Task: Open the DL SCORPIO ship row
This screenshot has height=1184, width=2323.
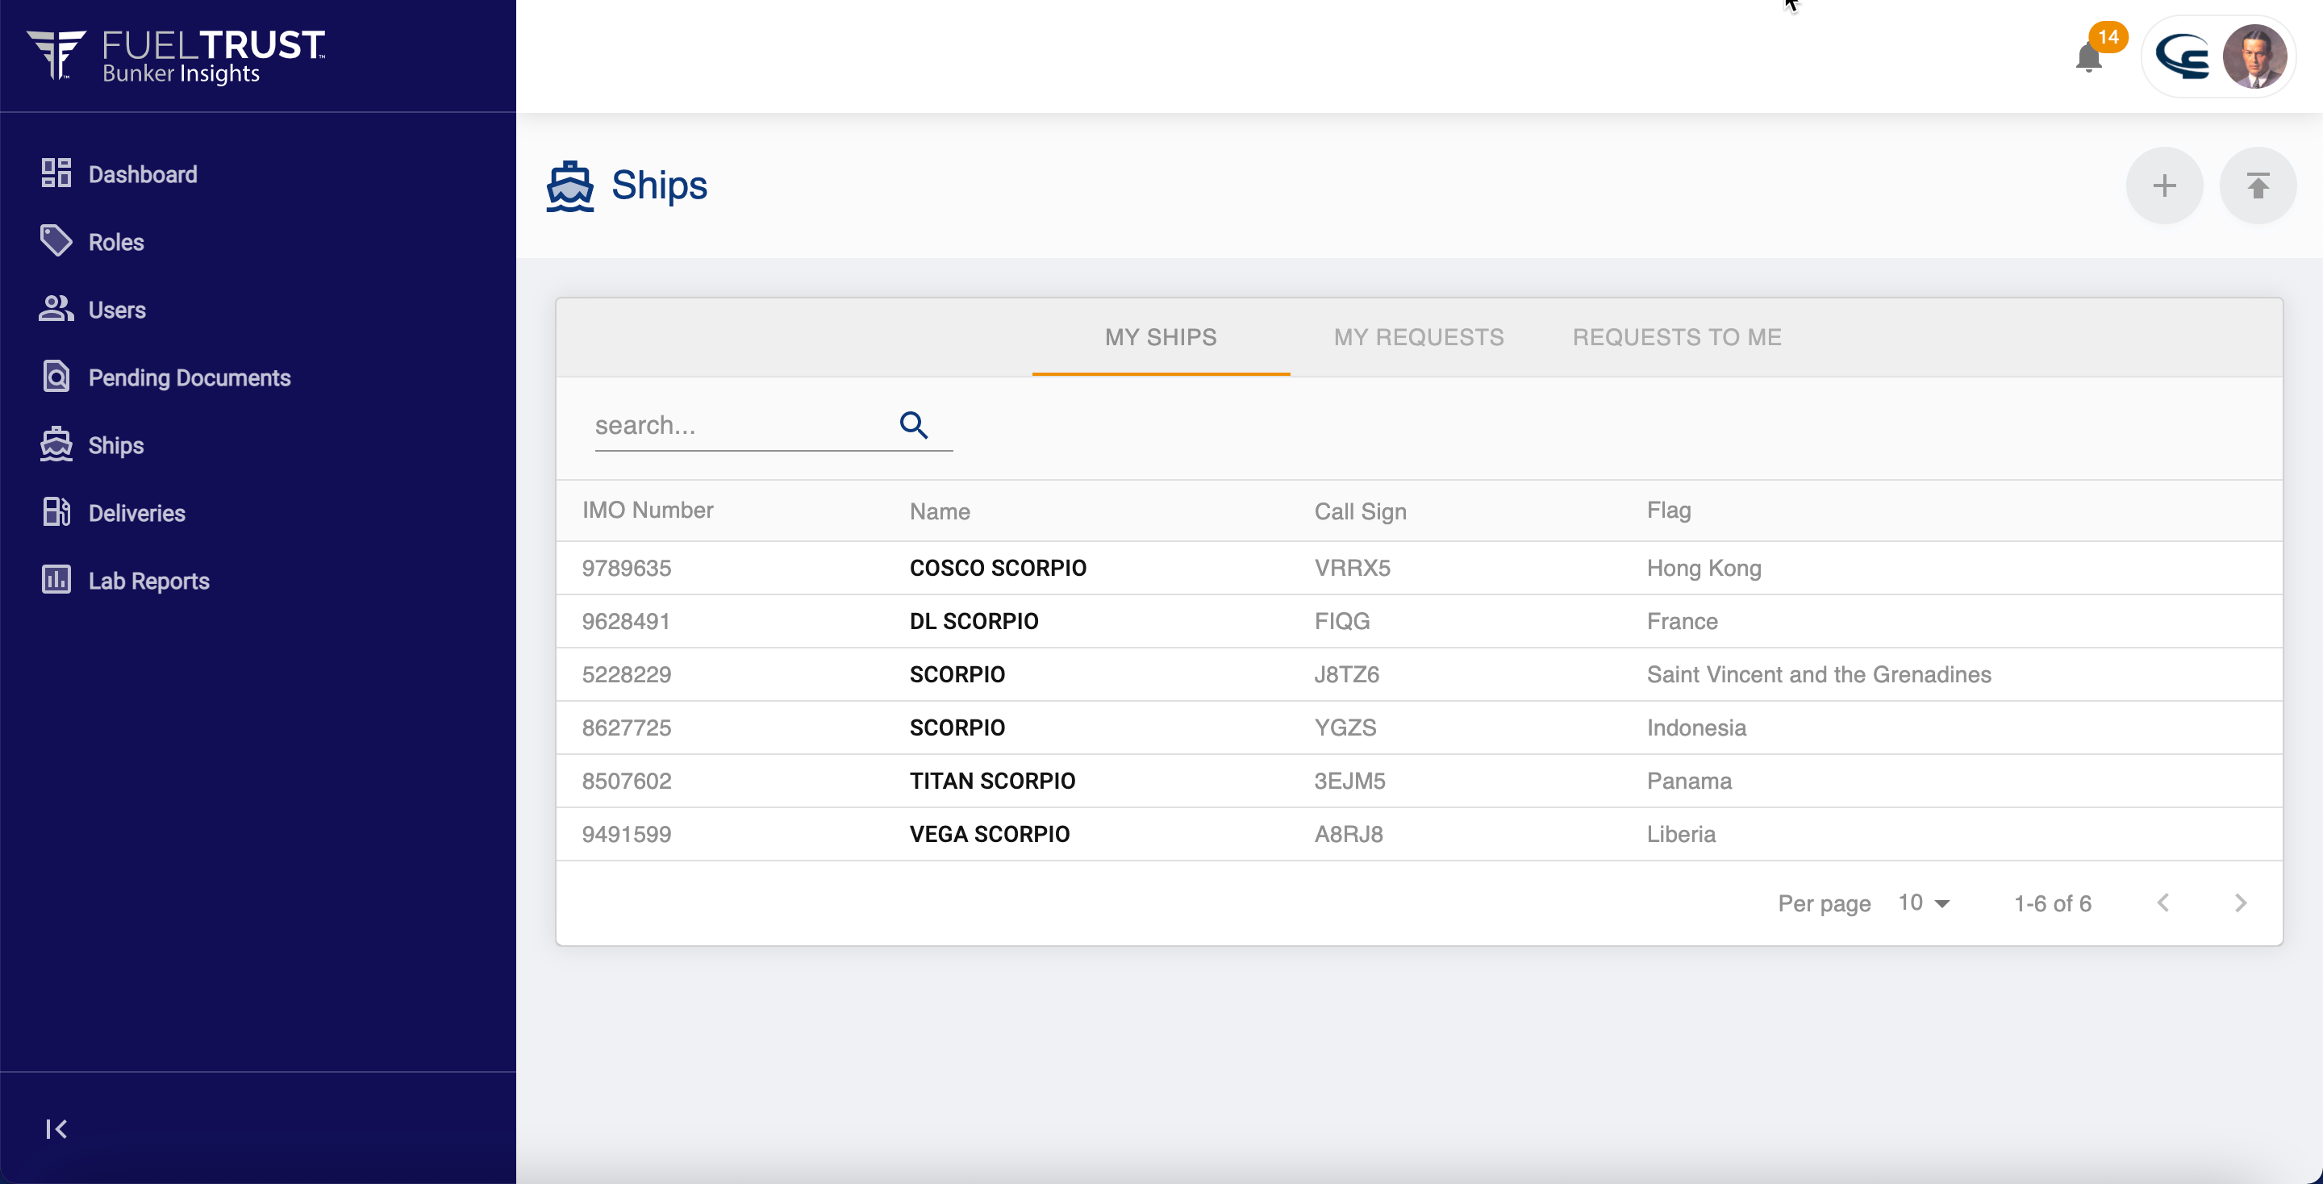Action: 1419,621
